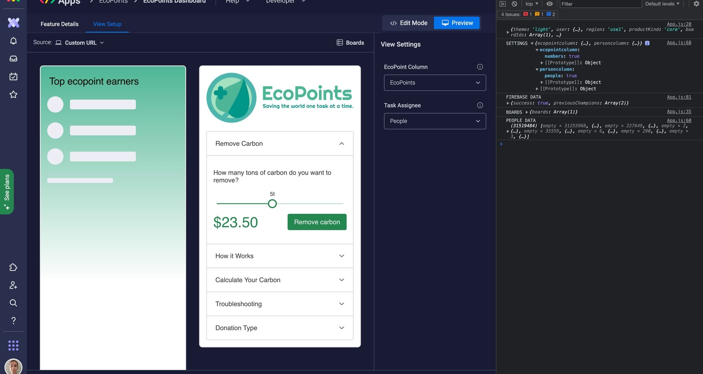Open the People assignee dropdown
Image resolution: width=703 pixels, height=374 pixels.
435,121
